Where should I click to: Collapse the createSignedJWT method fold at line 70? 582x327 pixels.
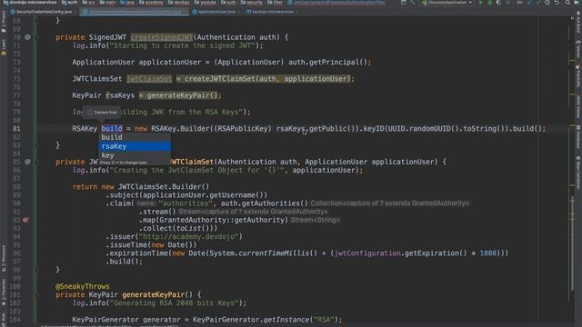tap(36, 37)
